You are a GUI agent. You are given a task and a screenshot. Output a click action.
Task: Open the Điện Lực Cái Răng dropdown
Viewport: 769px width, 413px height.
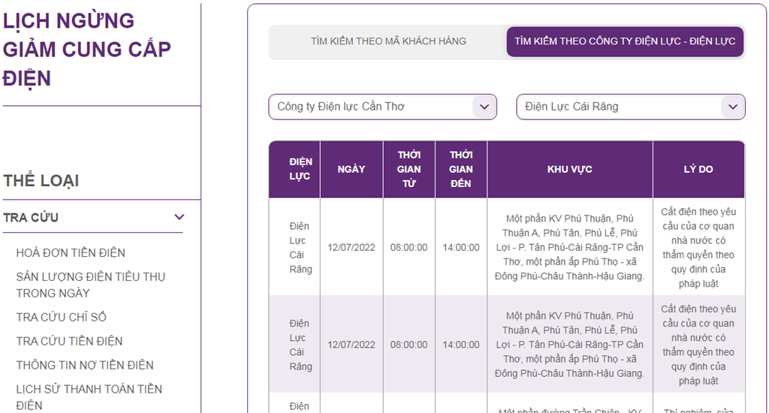click(620, 107)
